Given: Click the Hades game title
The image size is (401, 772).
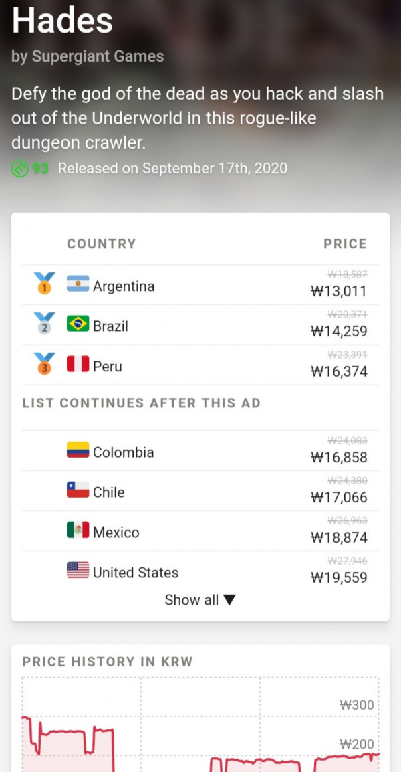Looking at the screenshot, I should click(x=62, y=21).
